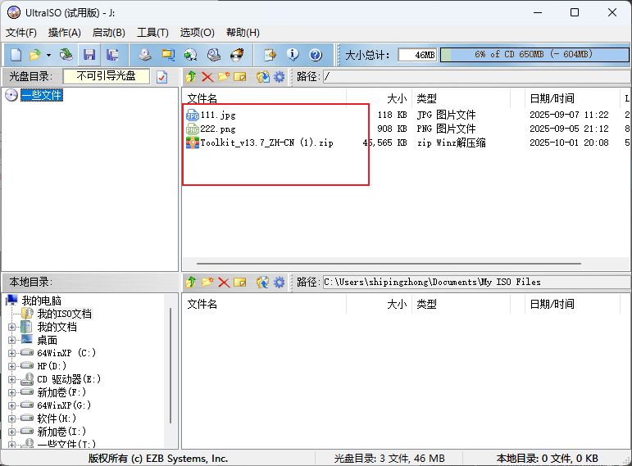The image size is (632, 466).
Task: Expand the CD 驱动器(E:) tree node
Action: click(x=12, y=379)
